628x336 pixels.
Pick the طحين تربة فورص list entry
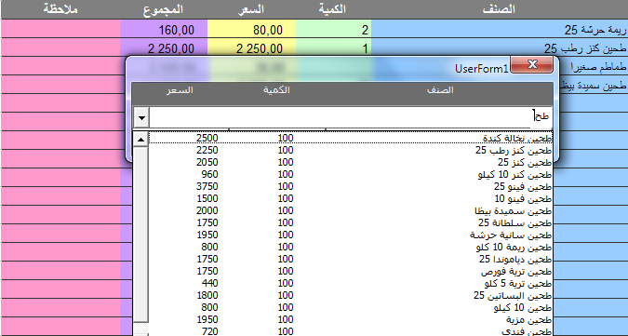(351, 271)
